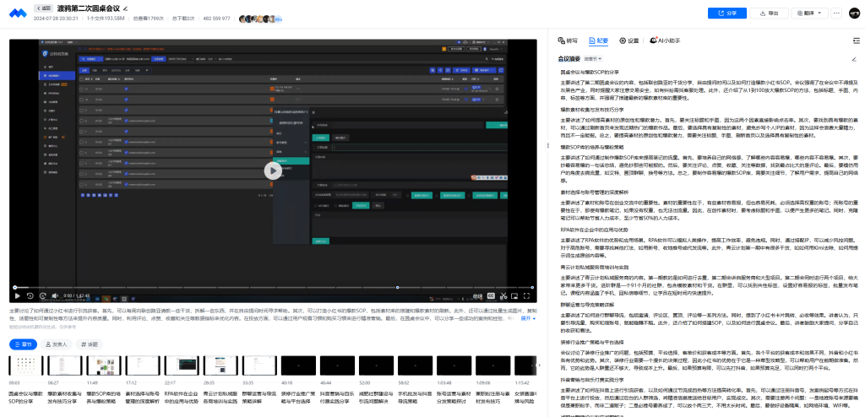Click meeting ID 482 559 977
The height and width of the screenshot is (417, 865).
click(217, 19)
